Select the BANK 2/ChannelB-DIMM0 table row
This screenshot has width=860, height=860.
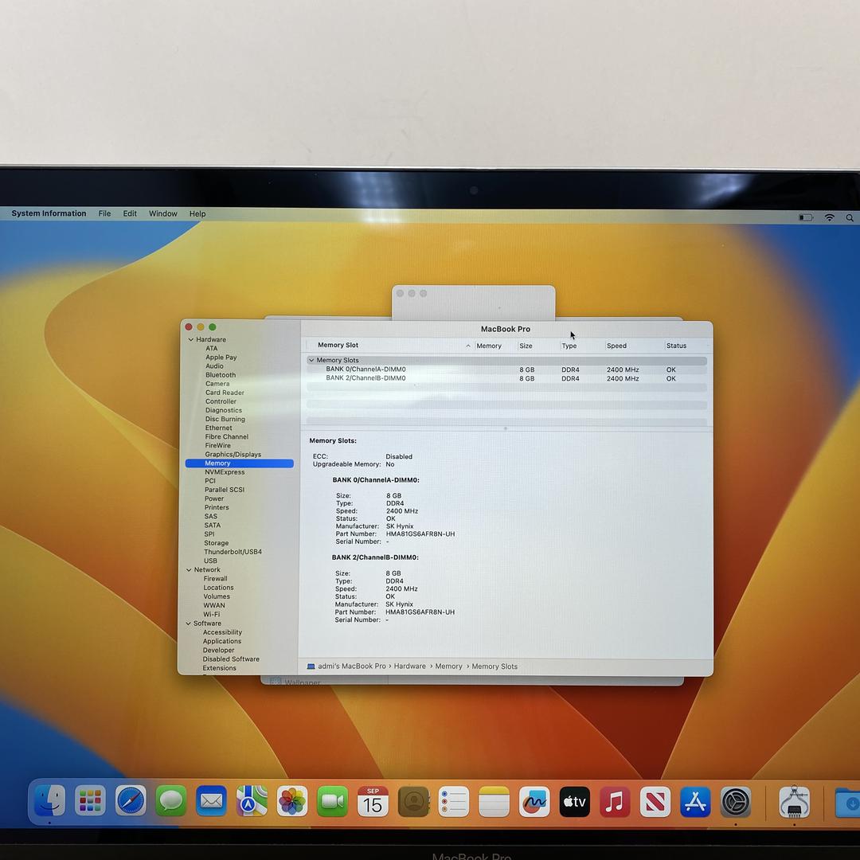[365, 378]
